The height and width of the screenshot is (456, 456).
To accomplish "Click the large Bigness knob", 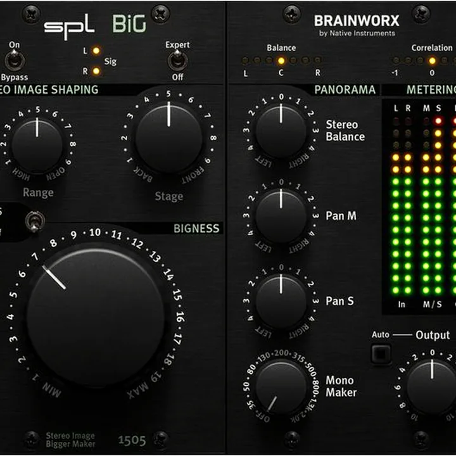I will (x=96, y=317).
